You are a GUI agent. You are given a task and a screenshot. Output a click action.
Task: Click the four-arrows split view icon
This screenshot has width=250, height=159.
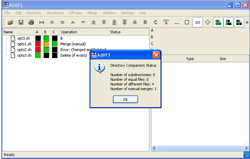[x=208, y=22]
